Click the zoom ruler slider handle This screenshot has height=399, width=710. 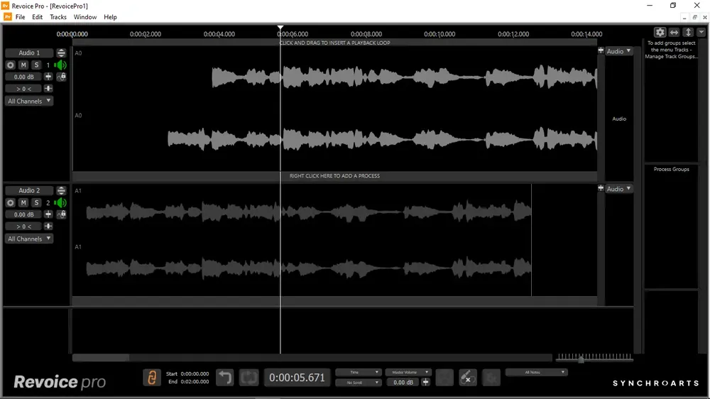pos(581,360)
